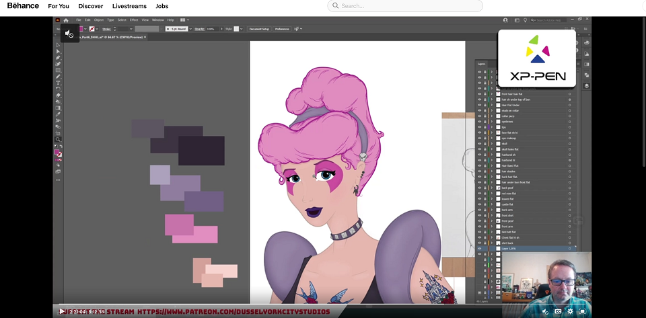Hide the front hair bun flat layer
The width and height of the screenshot is (646, 318).
[479, 94]
